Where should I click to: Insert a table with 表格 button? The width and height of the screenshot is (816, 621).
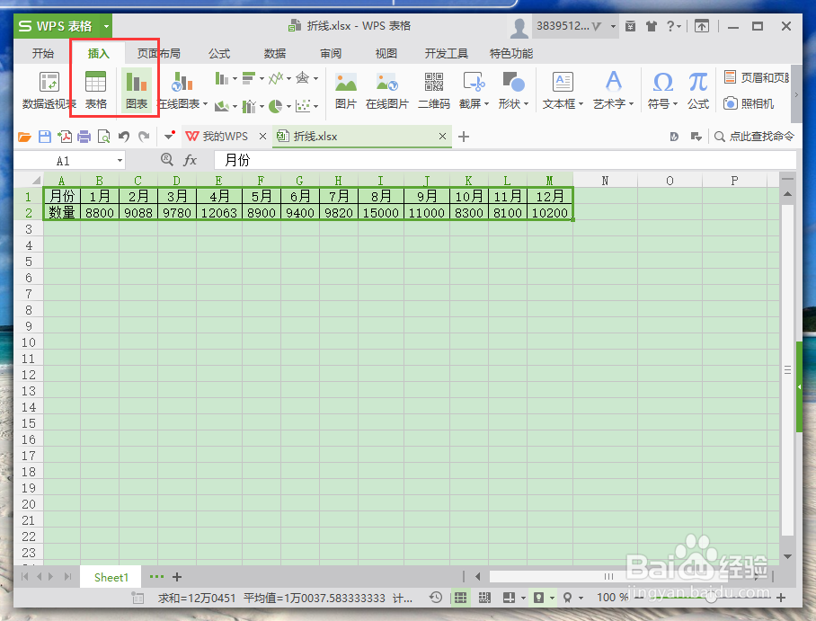tap(96, 90)
